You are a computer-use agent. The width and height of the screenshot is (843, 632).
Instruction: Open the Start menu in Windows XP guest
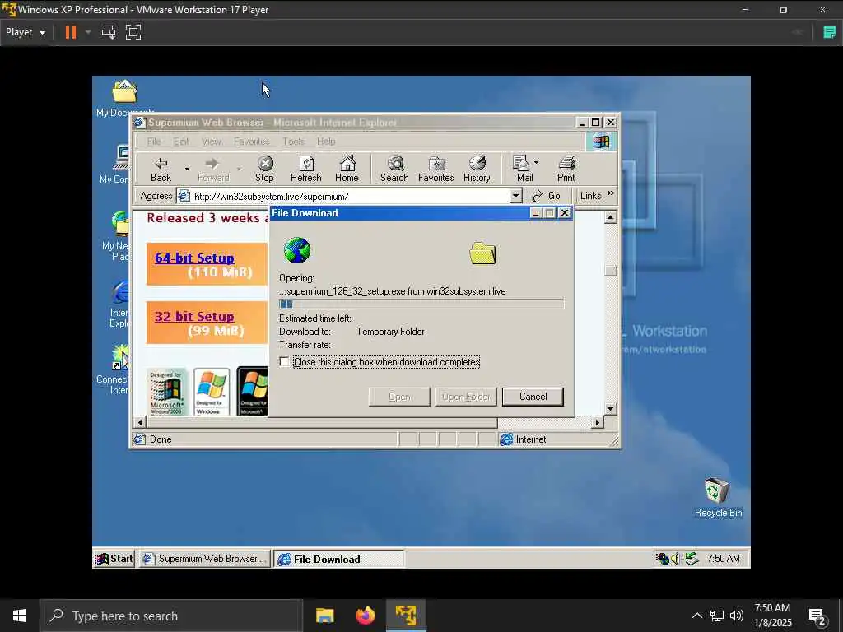coord(114,559)
